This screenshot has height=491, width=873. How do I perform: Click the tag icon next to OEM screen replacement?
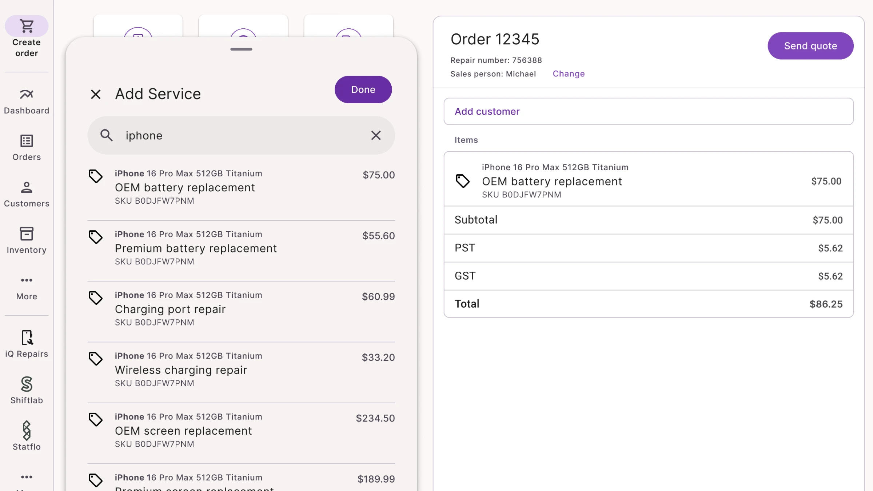pos(96,419)
